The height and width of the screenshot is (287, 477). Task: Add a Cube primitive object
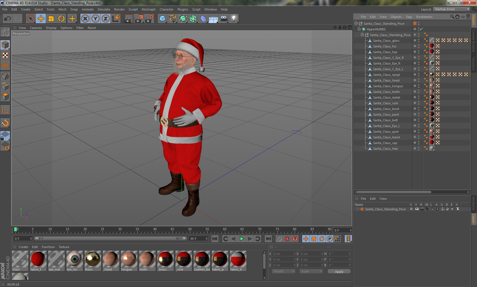[162, 19]
